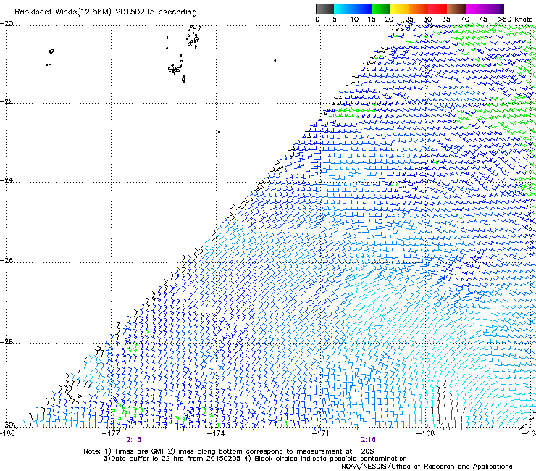Click the longitude label '-168'
Image resolution: width=536 pixels, height=471 pixels.
[x=425, y=433]
